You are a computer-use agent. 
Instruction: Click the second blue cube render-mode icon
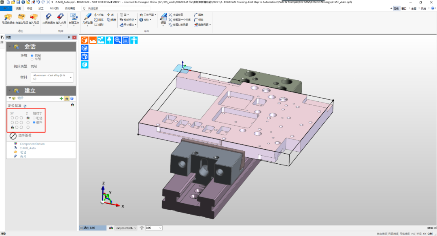coord(85,57)
